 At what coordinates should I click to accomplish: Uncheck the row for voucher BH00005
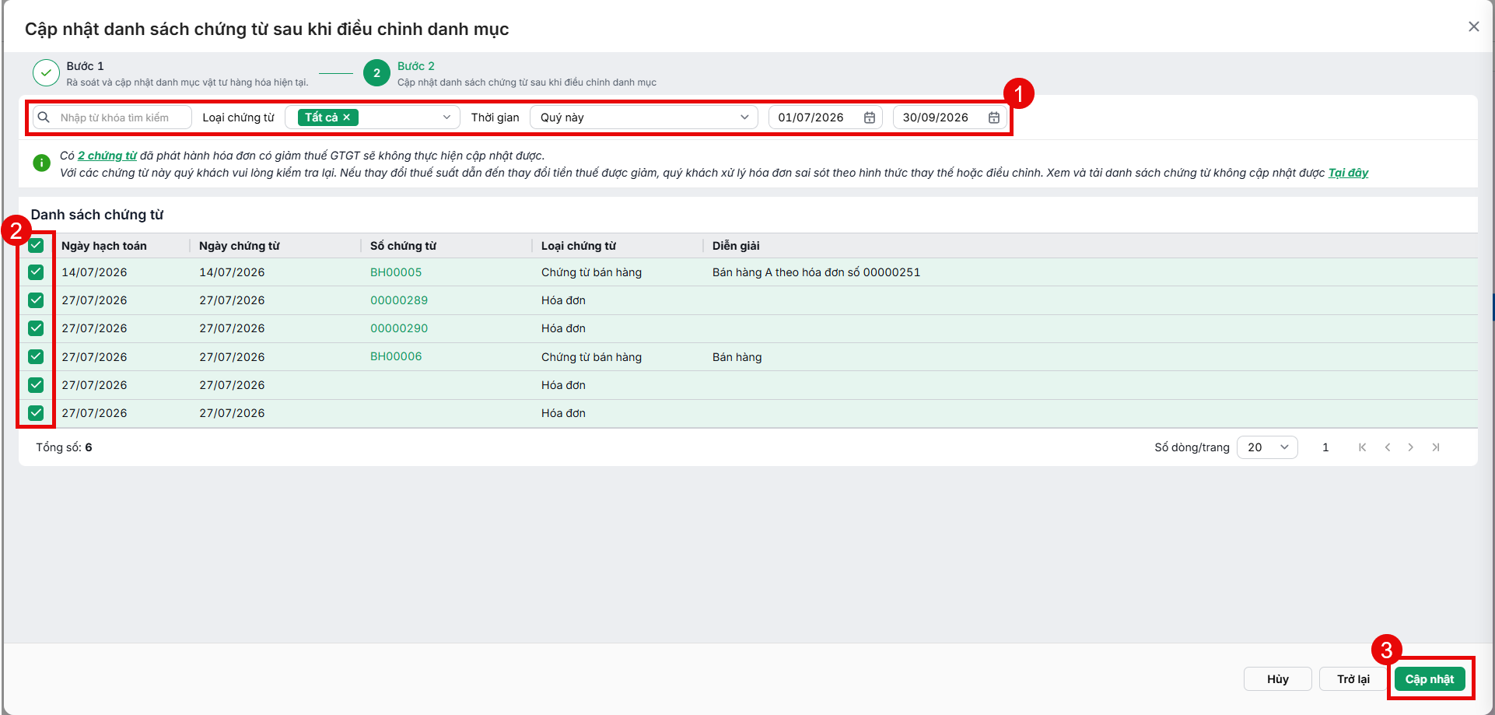click(36, 272)
